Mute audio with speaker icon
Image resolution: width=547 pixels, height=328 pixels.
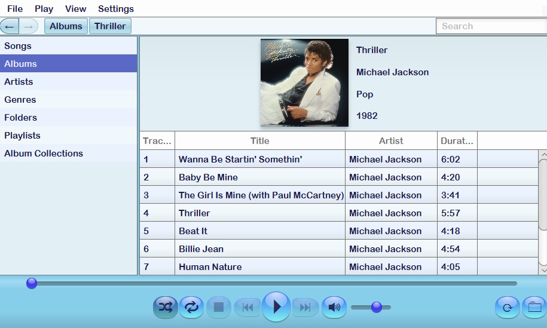point(334,307)
